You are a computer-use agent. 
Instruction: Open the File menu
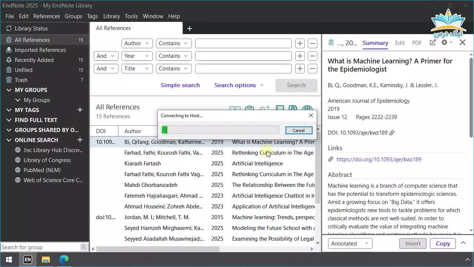click(x=10, y=16)
